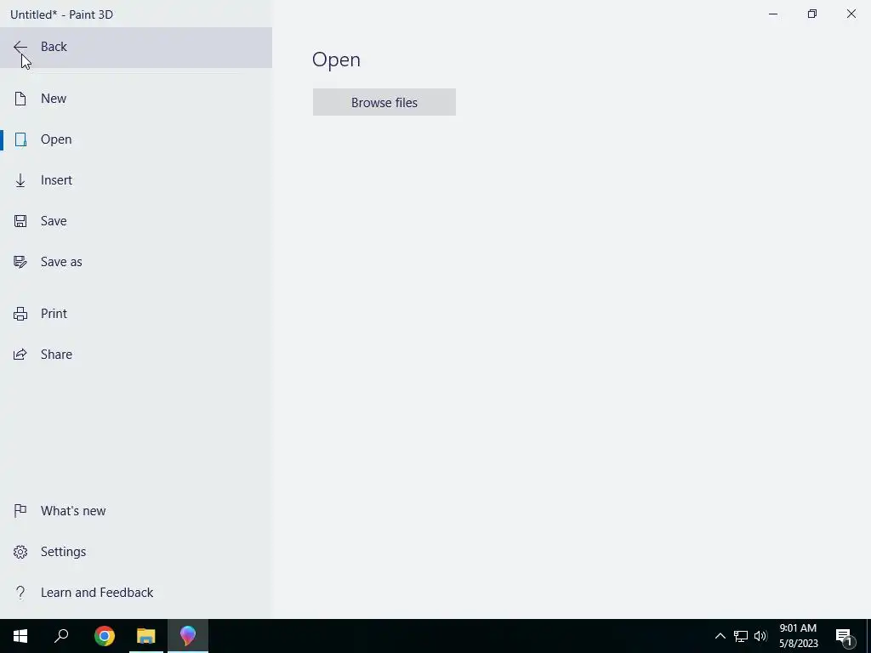This screenshot has width=871, height=653.
Task: Open the volume speaker tray icon
Action: coord(760,636)
